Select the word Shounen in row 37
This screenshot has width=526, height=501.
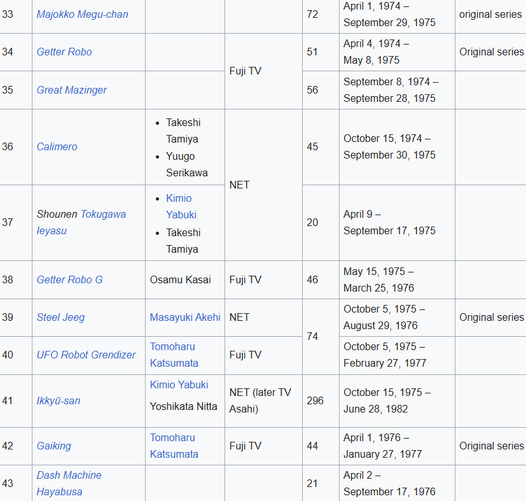[x=57, y=215]
